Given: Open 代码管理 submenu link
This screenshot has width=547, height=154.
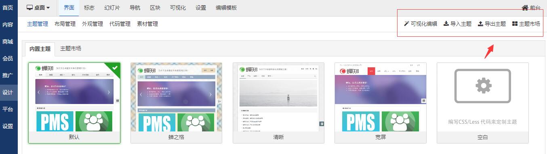Looking at the screenshot, I should click(x=120, y=24).
